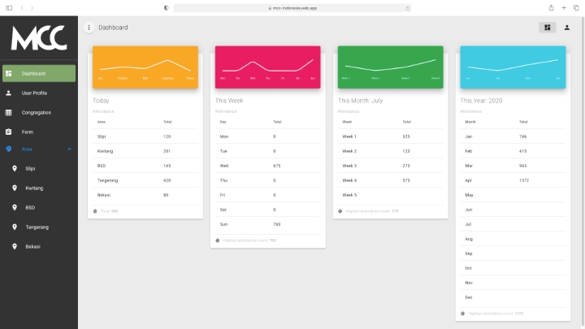Collapse the Area section with chevron

click(x=69, y=149)
